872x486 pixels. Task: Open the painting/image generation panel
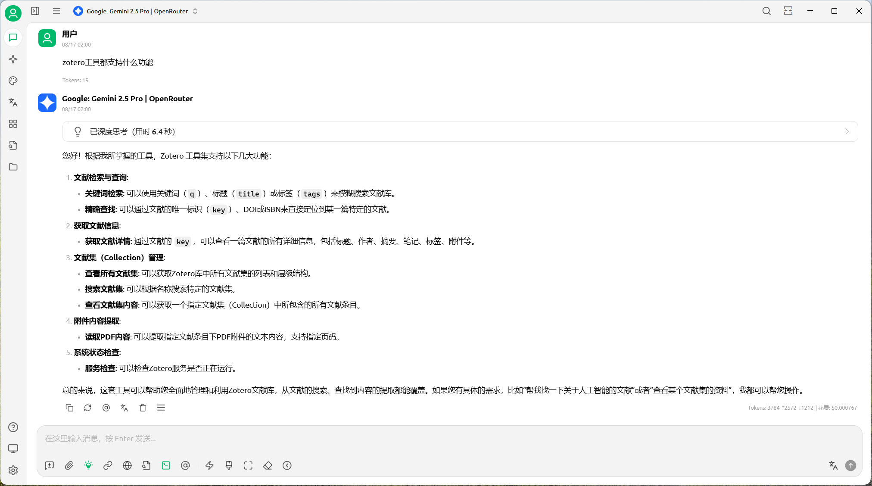pyautogui.click(x=13, y=81)
